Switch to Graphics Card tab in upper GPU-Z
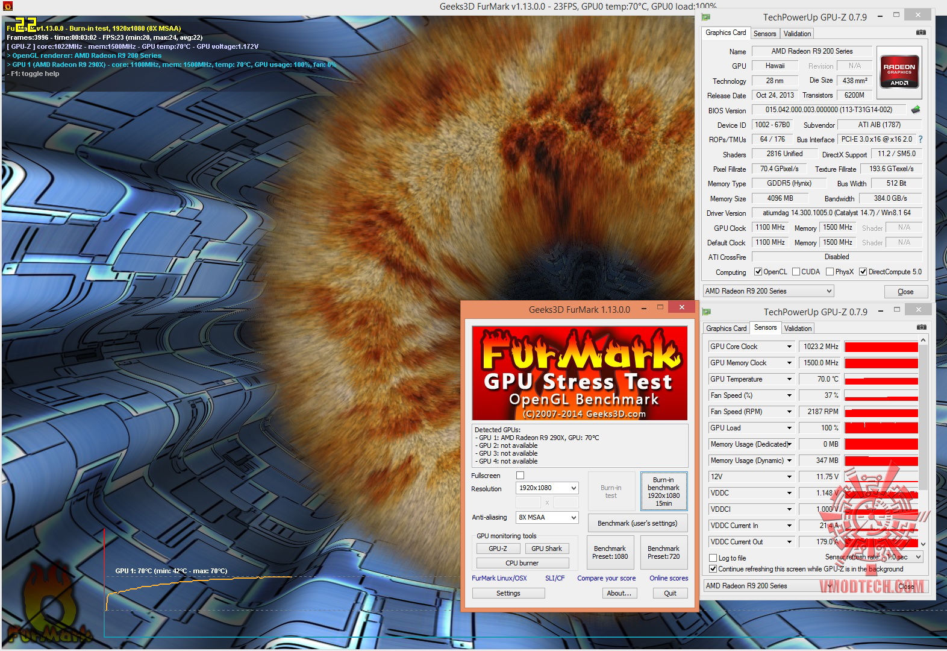Image resolution: width=947 pixels, height=651 pixels. 726,33
